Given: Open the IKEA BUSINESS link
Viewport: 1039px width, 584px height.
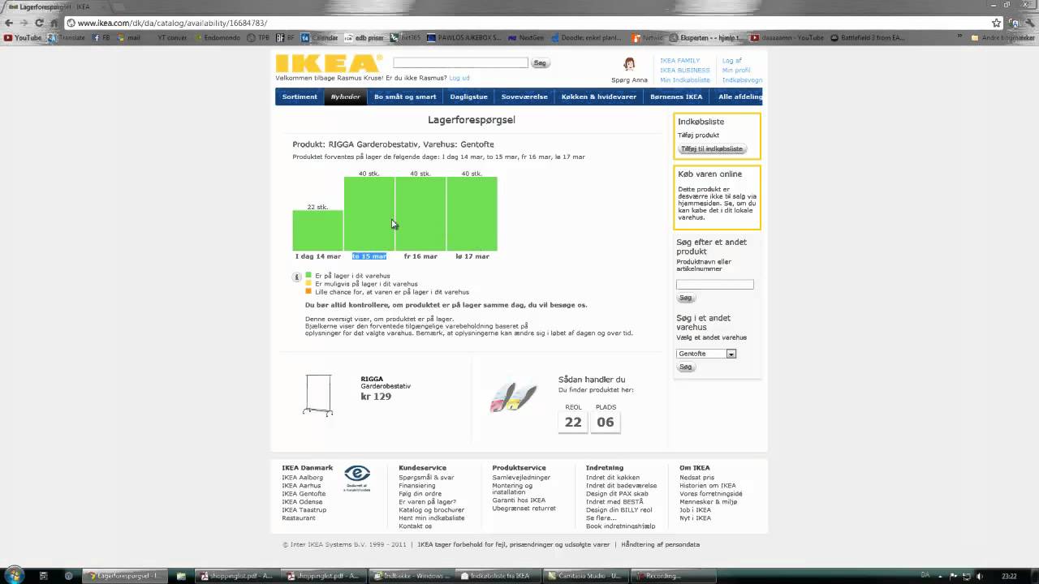Looking at the screenshot, I should pyautogui.click(x=684, y=71).
